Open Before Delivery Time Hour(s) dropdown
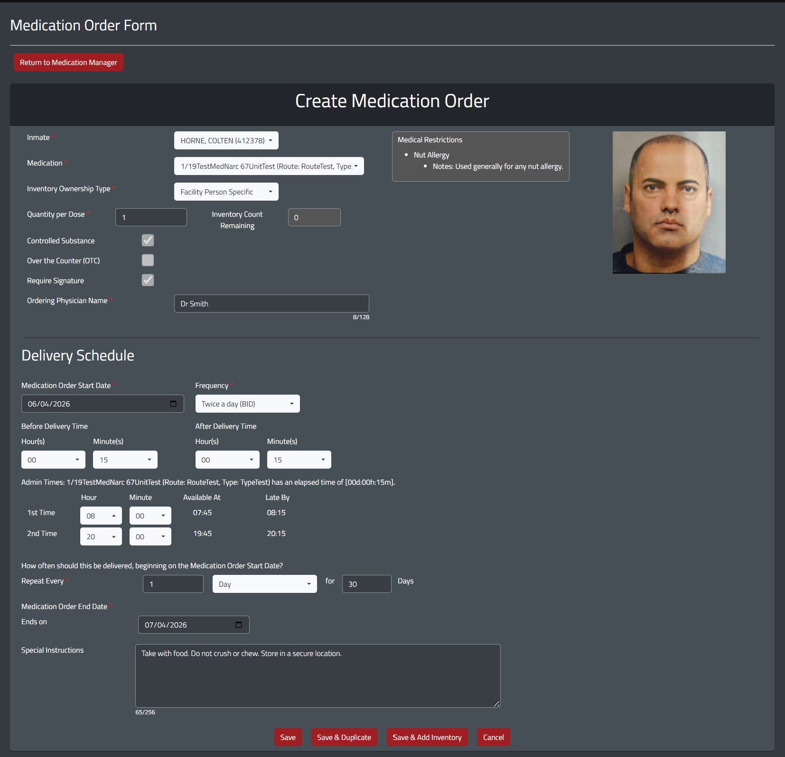The width and height of the screenshot is (785, 757). coord(53,460)
